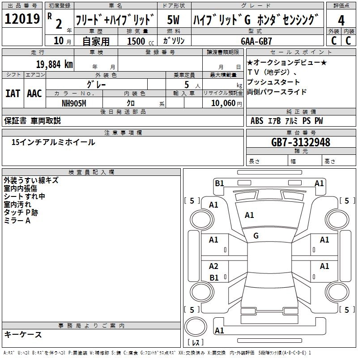Click the evaluation score 4
Viewport: 358px width, 358px height.
tap(341, 20)
